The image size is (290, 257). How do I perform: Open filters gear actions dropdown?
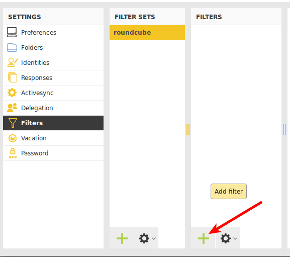coord(228,238)
